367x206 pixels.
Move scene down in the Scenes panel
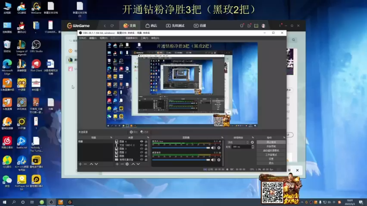[96, 164]
